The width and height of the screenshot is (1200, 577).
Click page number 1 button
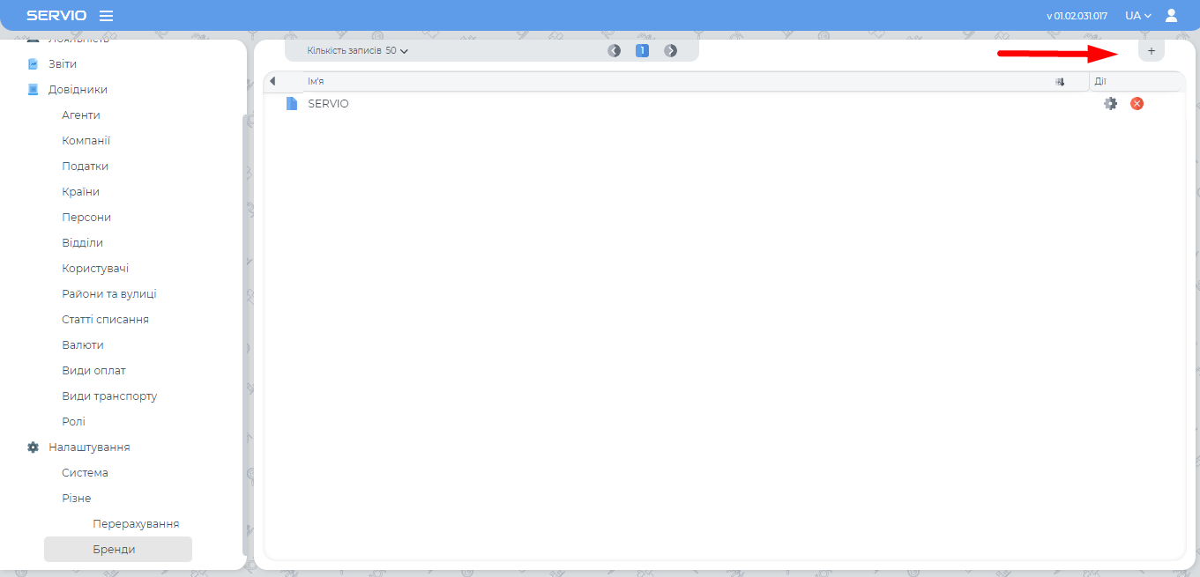642,51
